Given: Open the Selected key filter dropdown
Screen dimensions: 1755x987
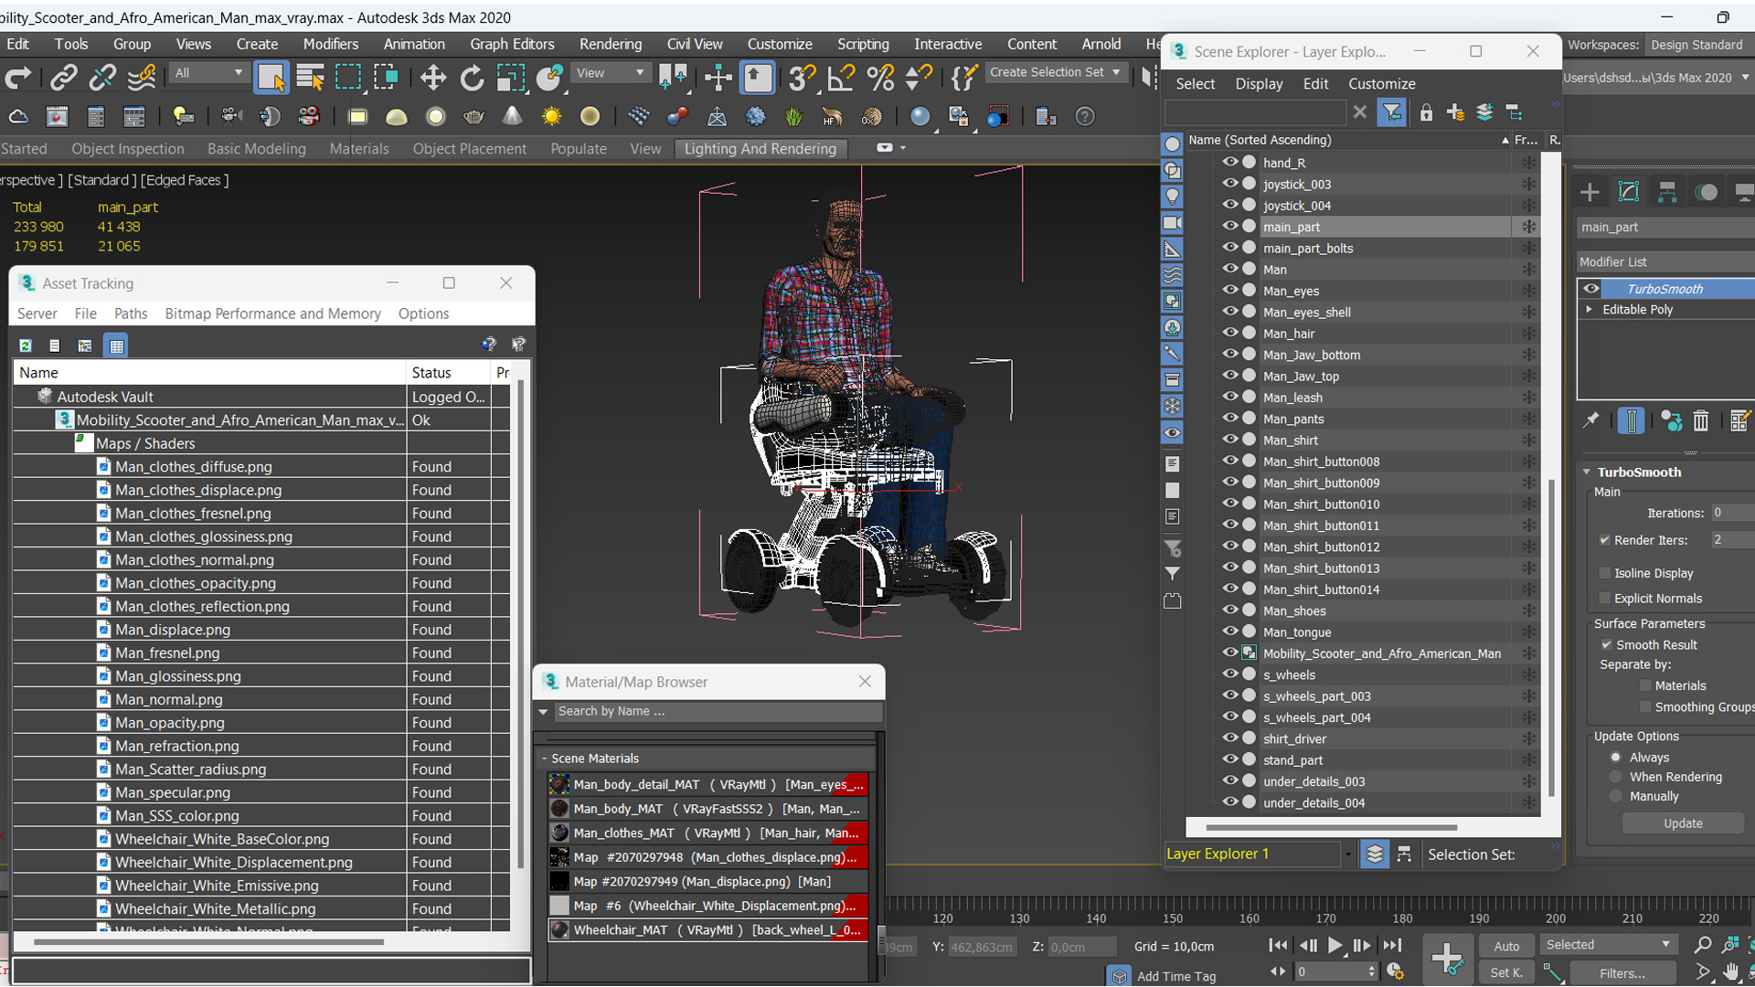Looking at the screenshot, I should tap(1608, 945).
